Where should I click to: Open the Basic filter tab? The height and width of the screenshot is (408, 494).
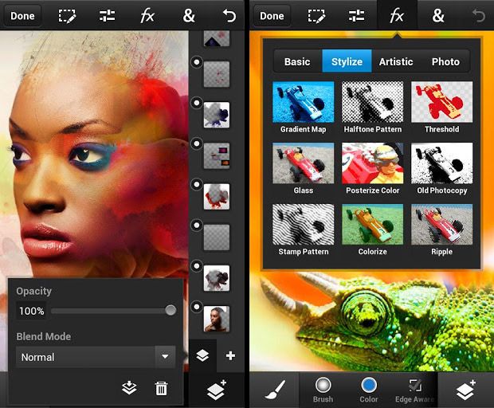click(x=297, y=61)
